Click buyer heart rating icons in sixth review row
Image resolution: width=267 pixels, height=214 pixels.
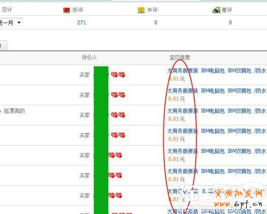click(115, 175)
